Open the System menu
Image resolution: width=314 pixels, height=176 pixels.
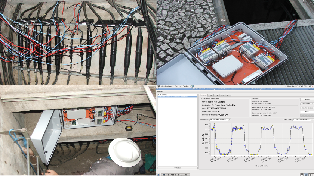(x=185, y=86)
